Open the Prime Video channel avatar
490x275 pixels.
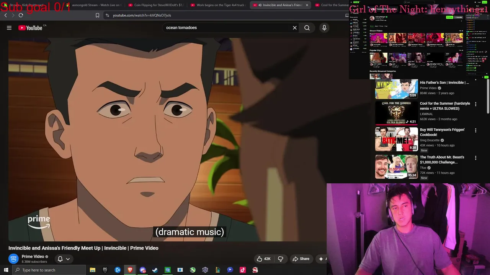13,259
